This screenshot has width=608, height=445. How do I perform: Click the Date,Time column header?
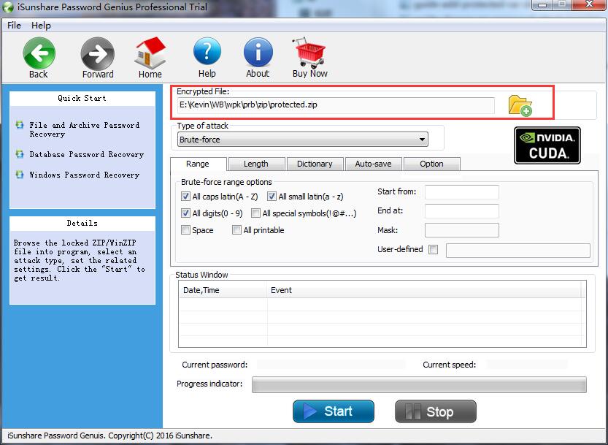pyautogui.click(x=223, y=290)
